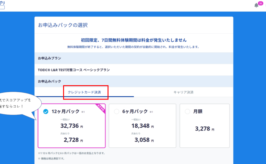Click the pink 36 notification badge
The image size is (266, 164).
point(260,4)
